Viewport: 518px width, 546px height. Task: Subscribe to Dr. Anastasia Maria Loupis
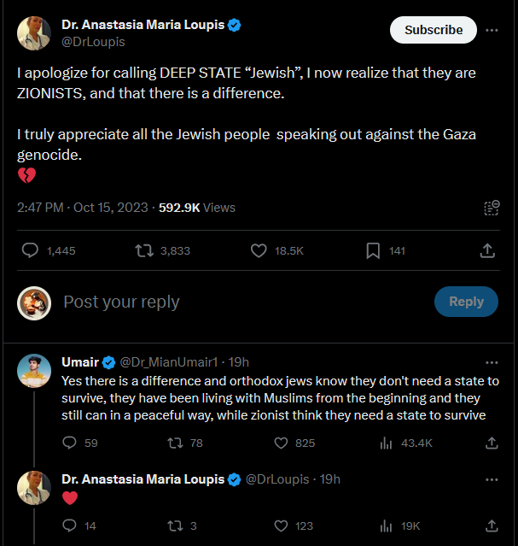coord(434,30)
